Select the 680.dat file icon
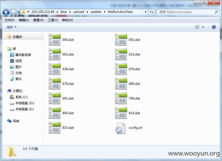 point(121,84)
